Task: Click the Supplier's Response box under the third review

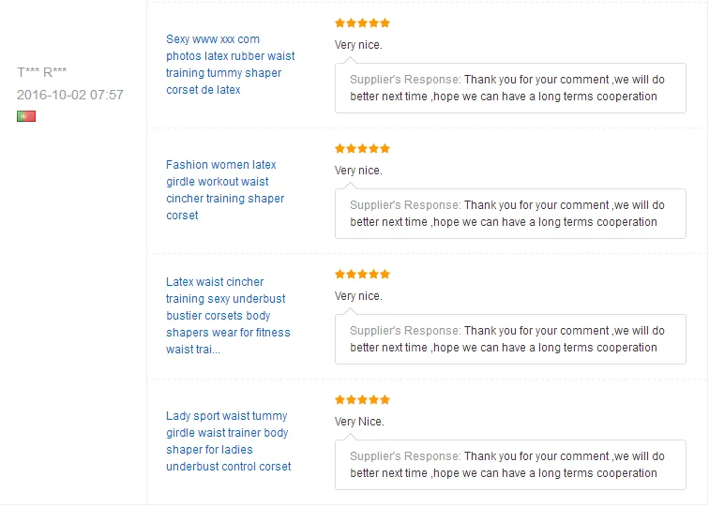Action: [510, 339]
